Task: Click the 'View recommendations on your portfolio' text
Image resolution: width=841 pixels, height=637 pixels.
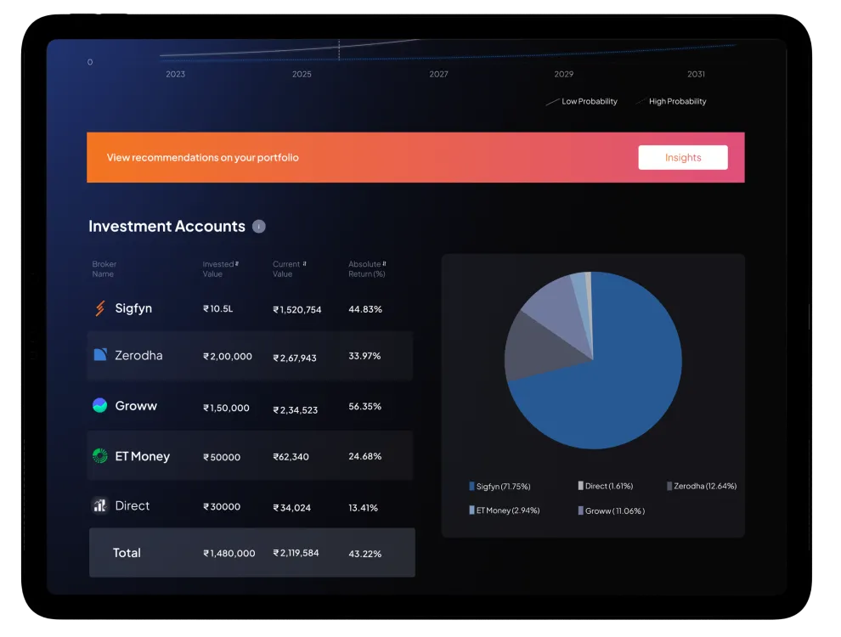Action: pos(203,158)
